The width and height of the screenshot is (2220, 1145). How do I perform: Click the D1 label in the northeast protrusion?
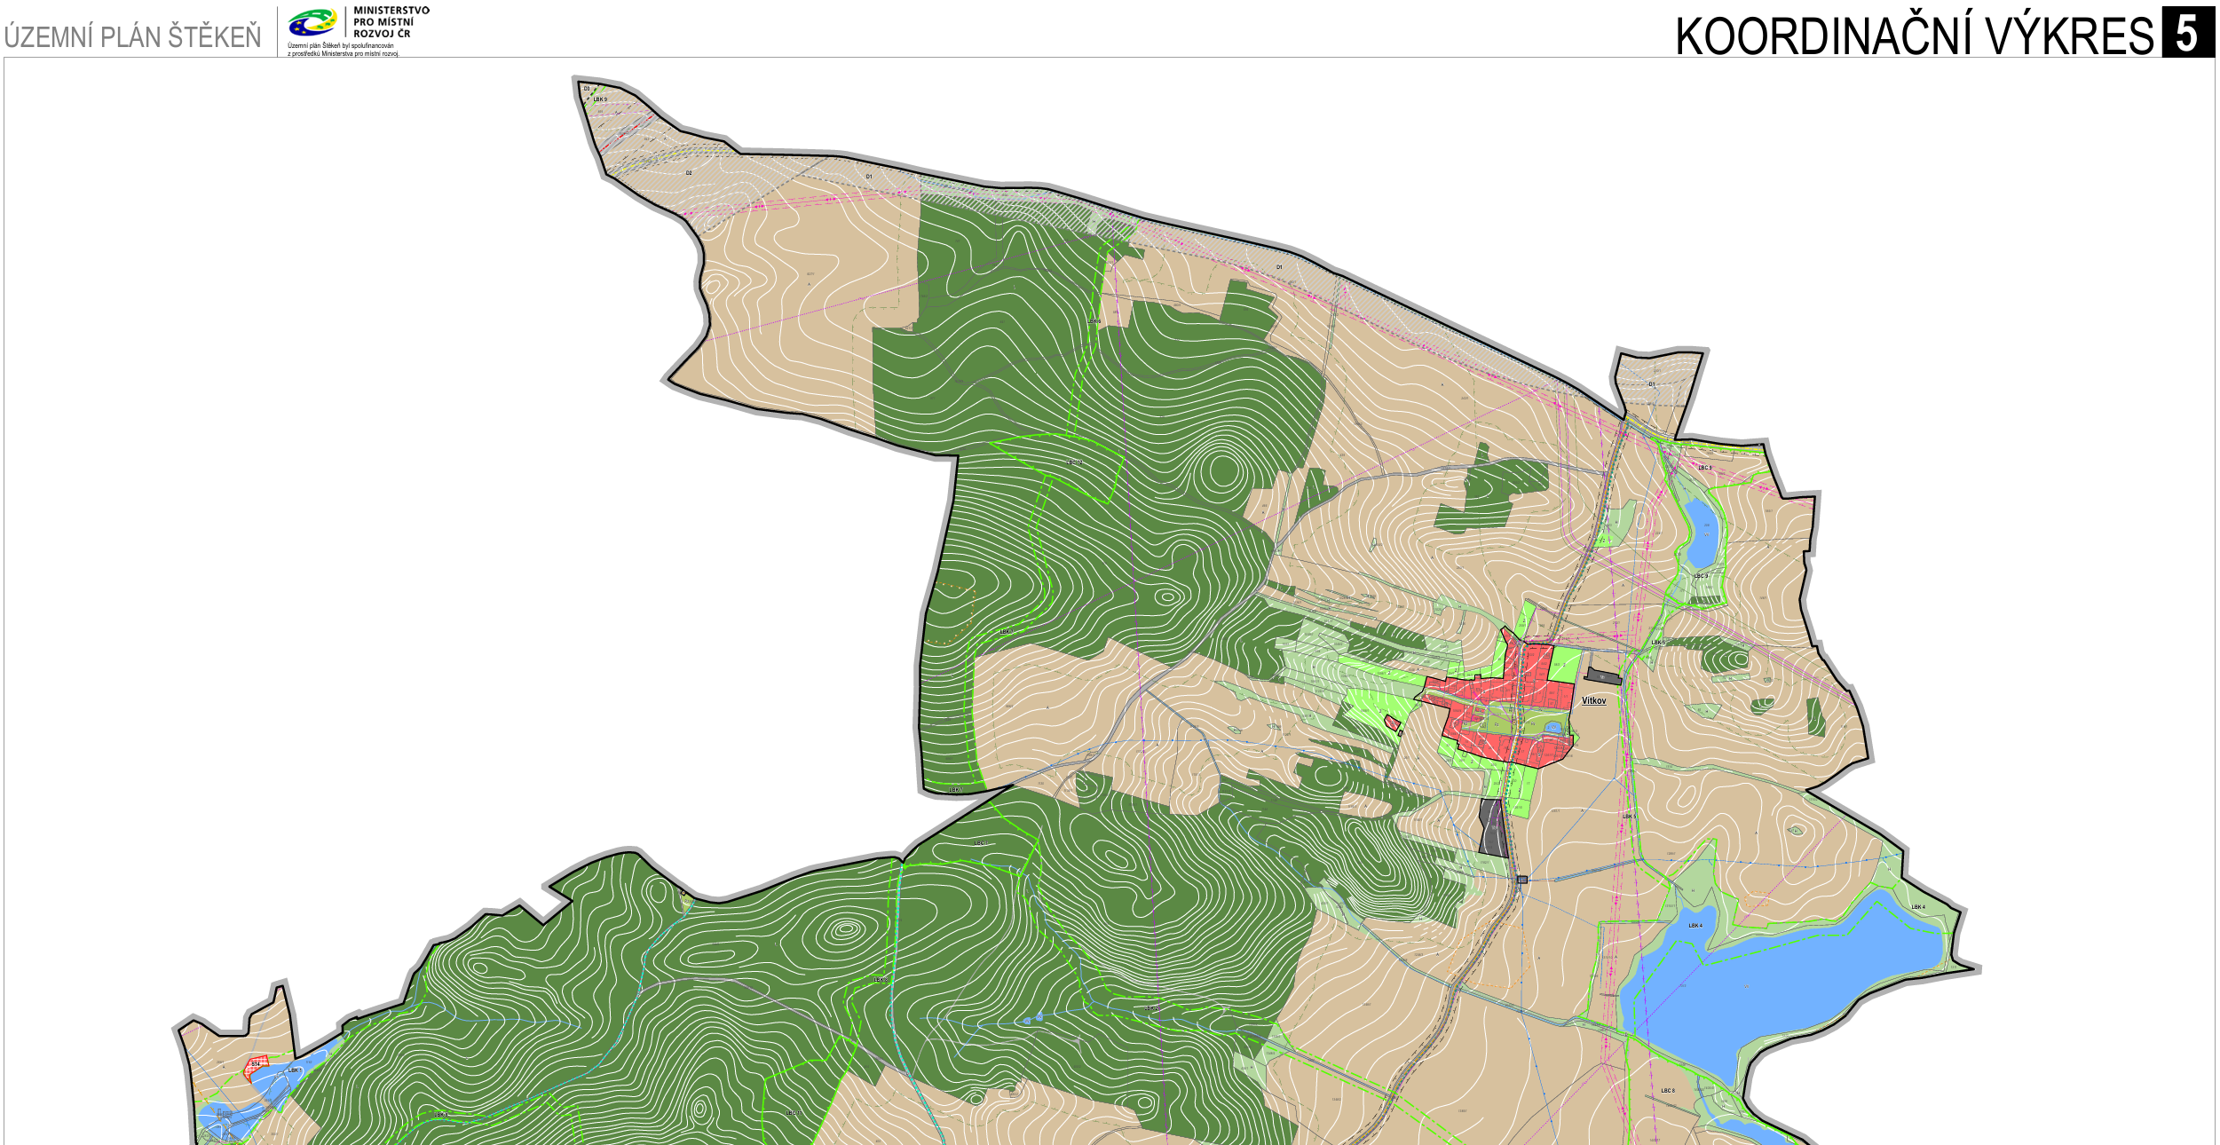(1651, 384)
